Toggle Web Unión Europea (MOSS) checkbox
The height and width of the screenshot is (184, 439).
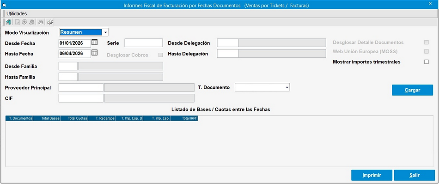point(427,51)
